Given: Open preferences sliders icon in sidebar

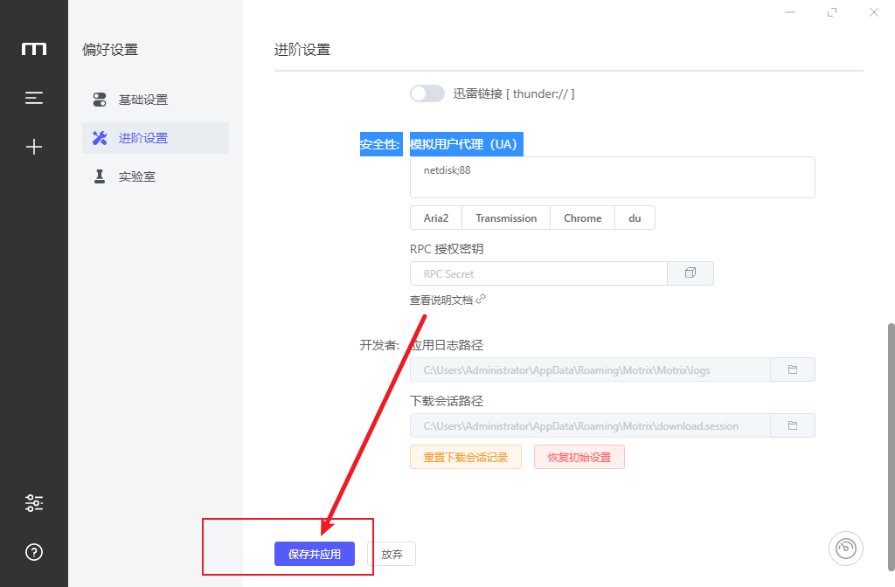Looking at the screenshot, I should (x=34, y=503).
